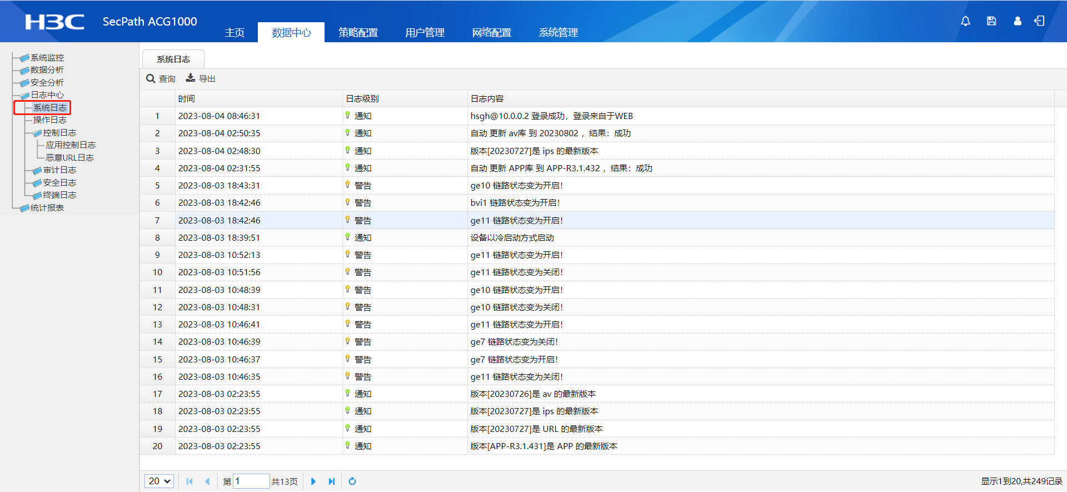Image resolution: width=1067 pixels, height=492 pixels.
Task: Click the notification bell icon
Action: click(965, 21)
